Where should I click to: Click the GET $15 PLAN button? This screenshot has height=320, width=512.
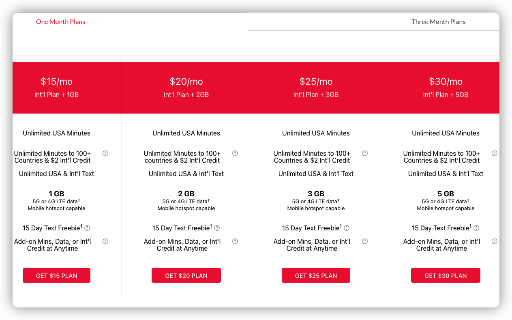pos(56,275)
